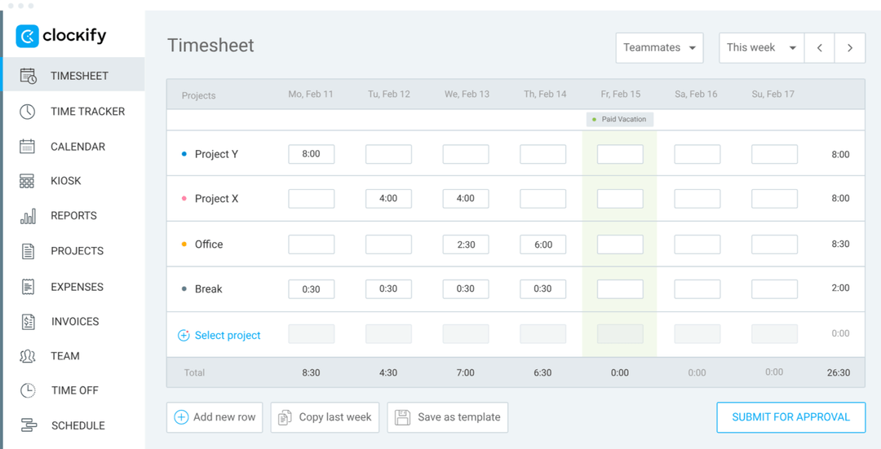Click the Time Off clock icon

(28, 390)
